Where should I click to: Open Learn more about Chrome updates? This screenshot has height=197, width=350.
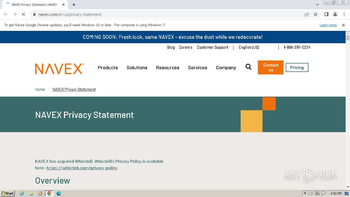pyautogui.click(x=328, y=25)
